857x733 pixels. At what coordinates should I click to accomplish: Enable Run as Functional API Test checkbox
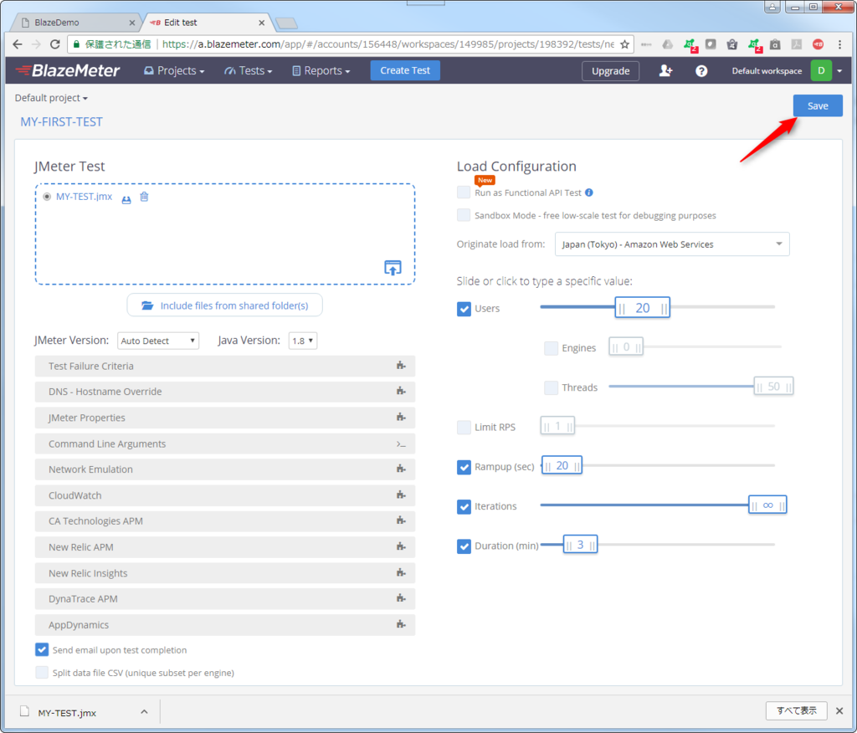(464, 192)
